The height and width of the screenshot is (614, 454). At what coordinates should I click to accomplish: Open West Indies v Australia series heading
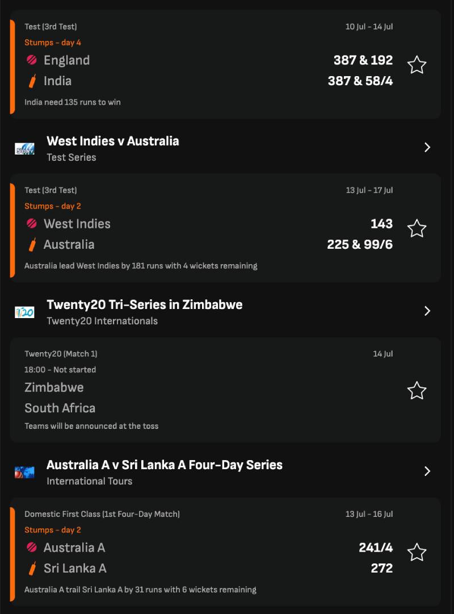click(113, 141)
